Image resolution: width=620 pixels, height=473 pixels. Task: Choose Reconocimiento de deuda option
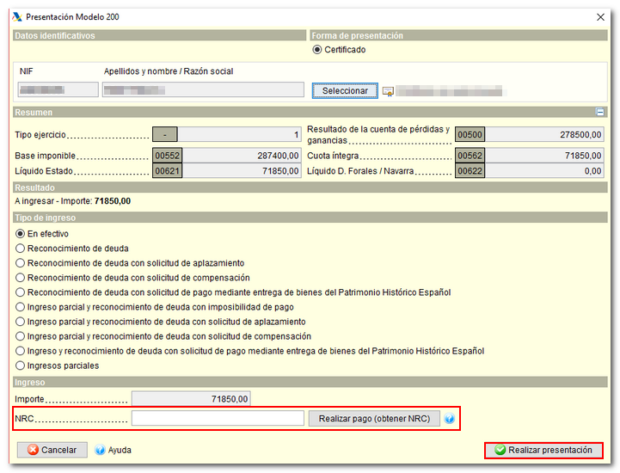coord(21,249)
